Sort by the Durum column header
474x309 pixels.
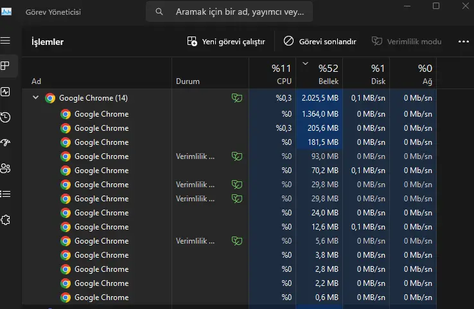[211, 73]
